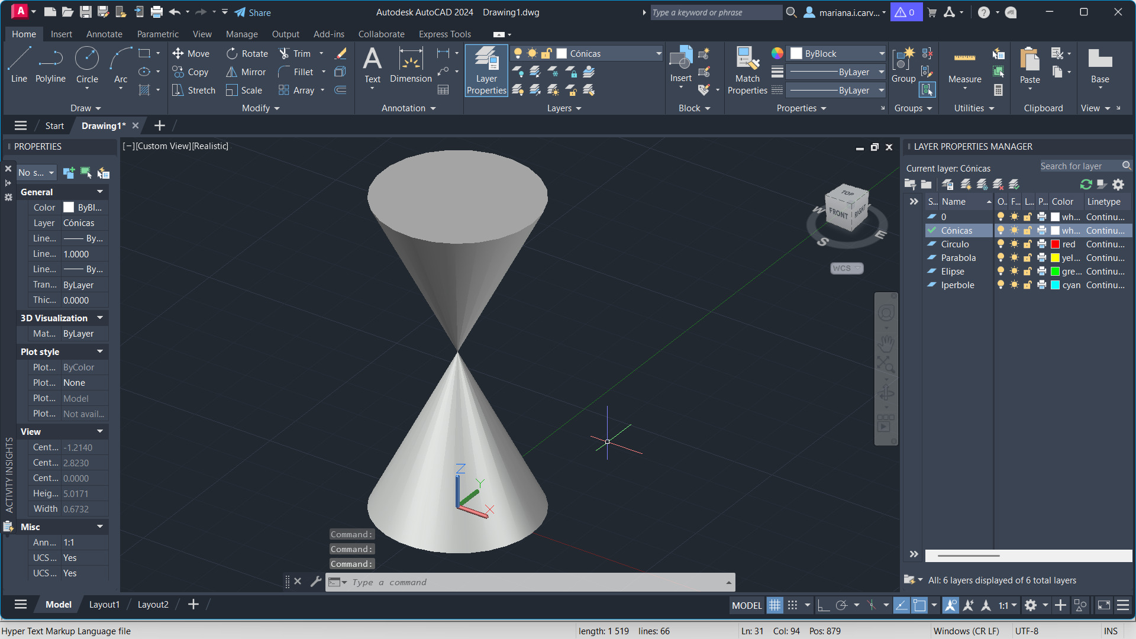This screenshot has height=639, width=1136.
Task: Collapse the General properties section
Action: (x=100, y=192)
